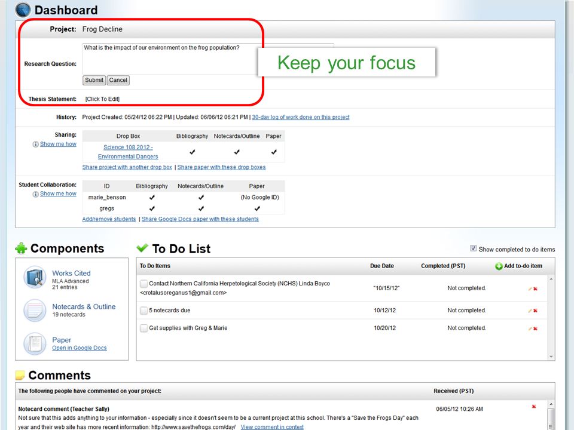Image resolution: width=574 pixels, height=430 pixels.
Task: Click Share project with another drop box
Action: point(127,167)
